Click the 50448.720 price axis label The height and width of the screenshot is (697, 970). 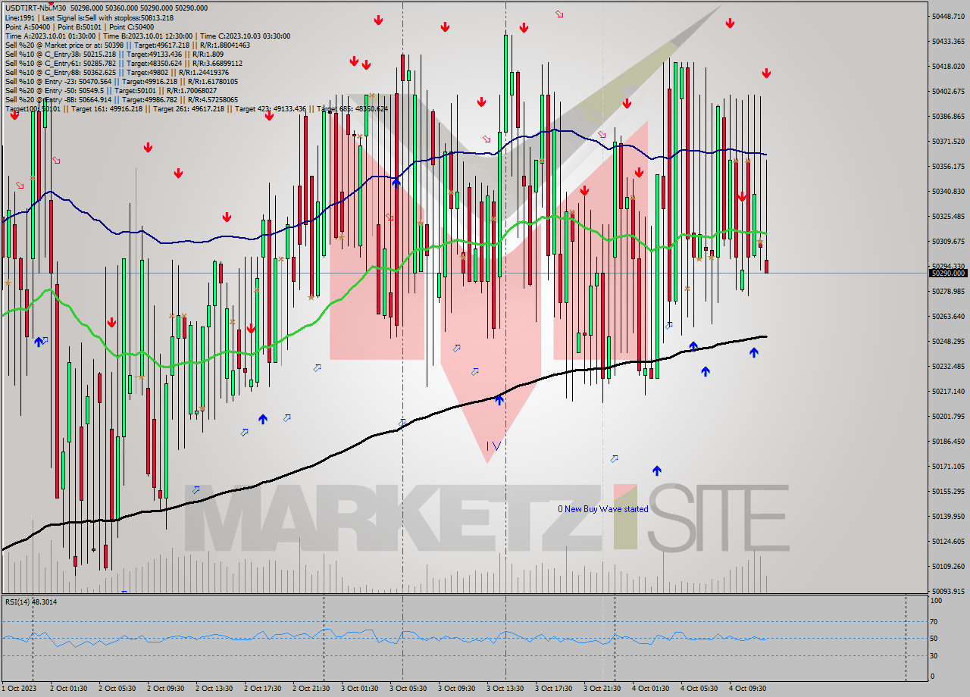coord(948,16)
